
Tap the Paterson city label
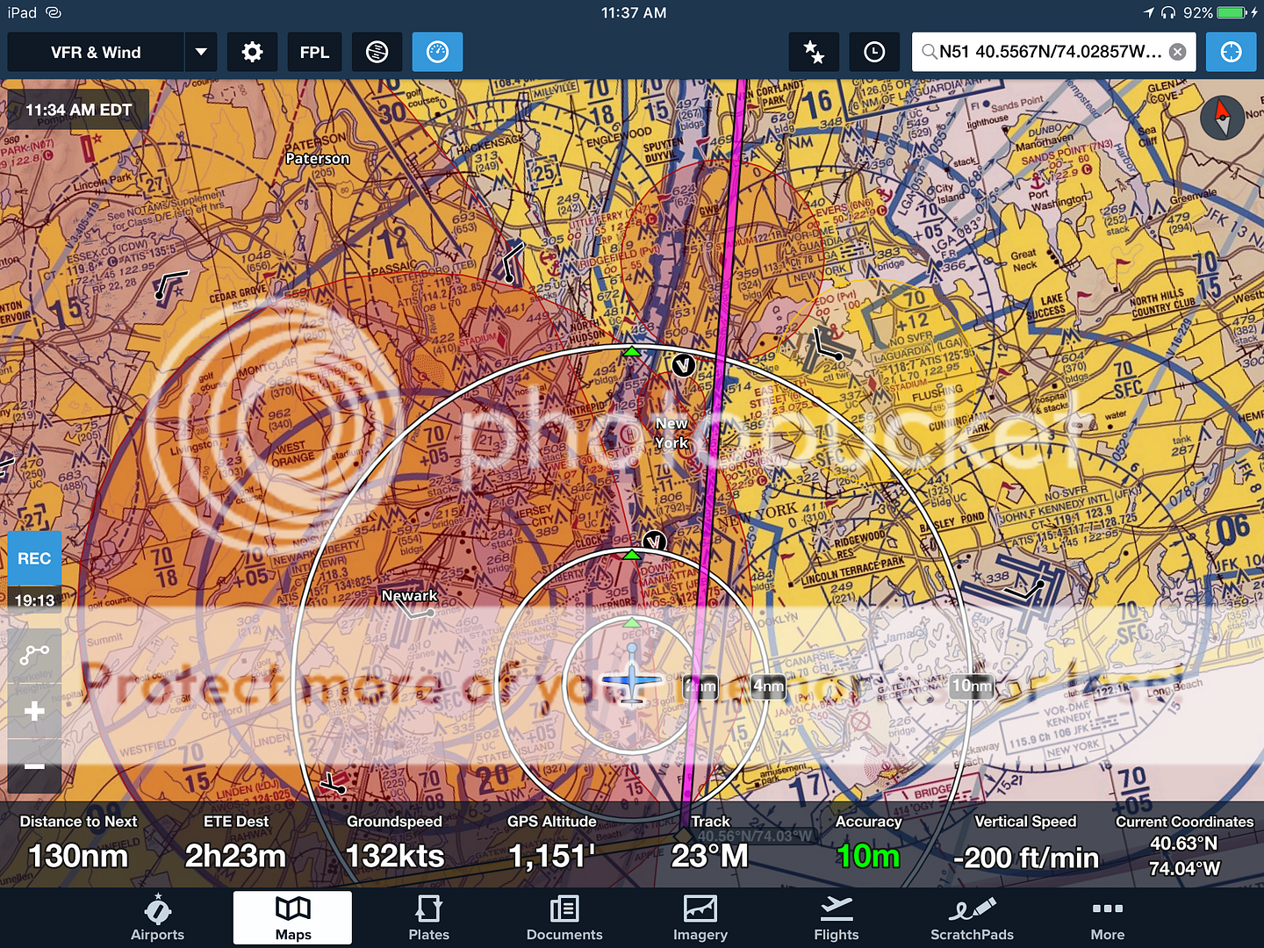(318, 159)
